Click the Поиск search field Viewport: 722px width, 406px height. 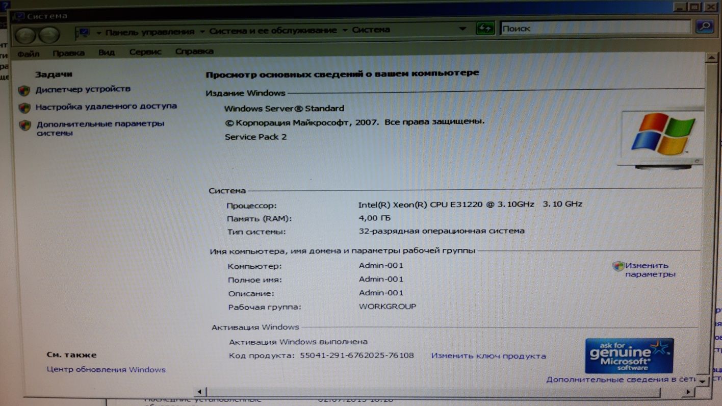click(x=595, y=28)
